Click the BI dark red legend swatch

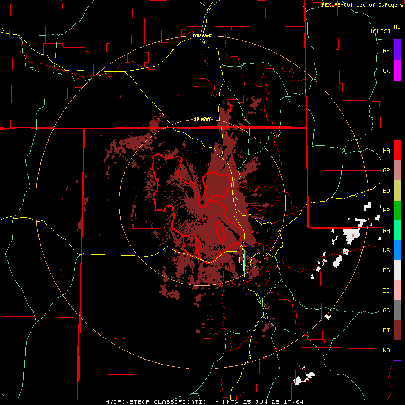[397, 330]
